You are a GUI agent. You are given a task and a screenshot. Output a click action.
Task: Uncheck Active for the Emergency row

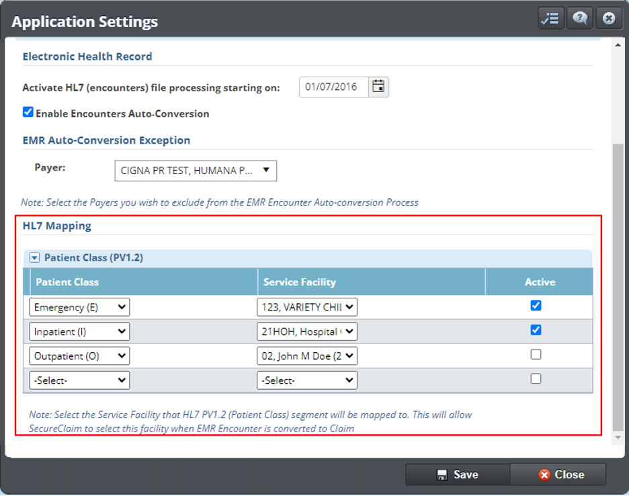coord(536,306)
